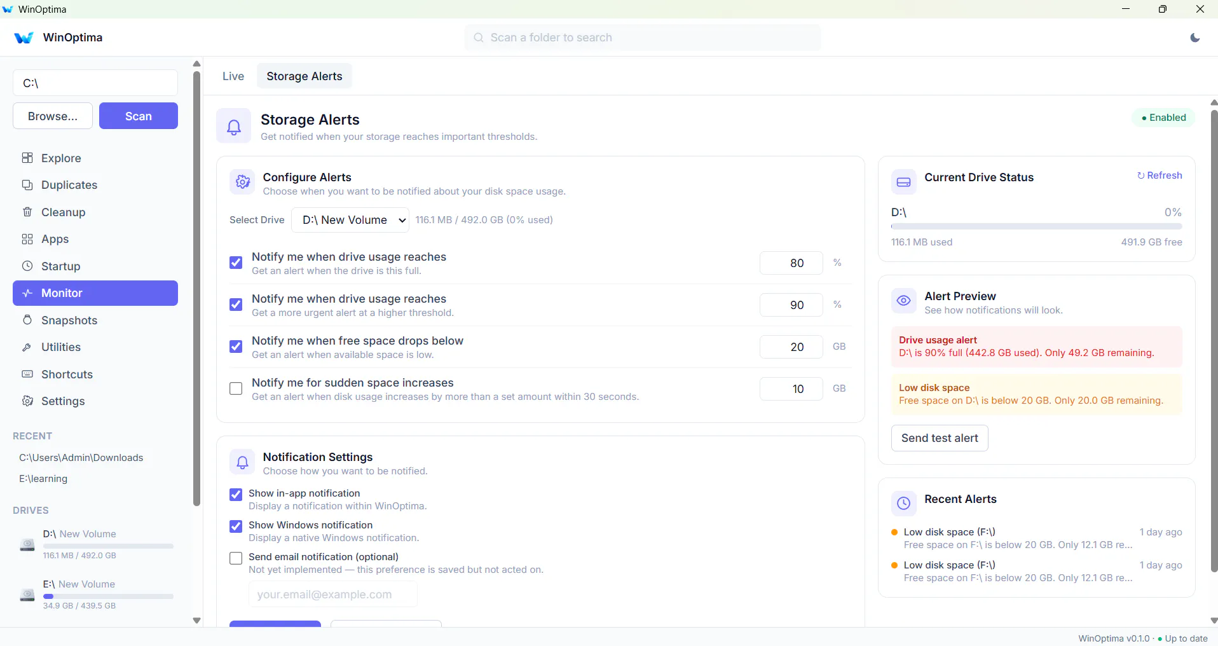This screenshot has height=646, width=1218.
Task: Toggle Show Windows notification checkbox
Action: tap(236, 526)
